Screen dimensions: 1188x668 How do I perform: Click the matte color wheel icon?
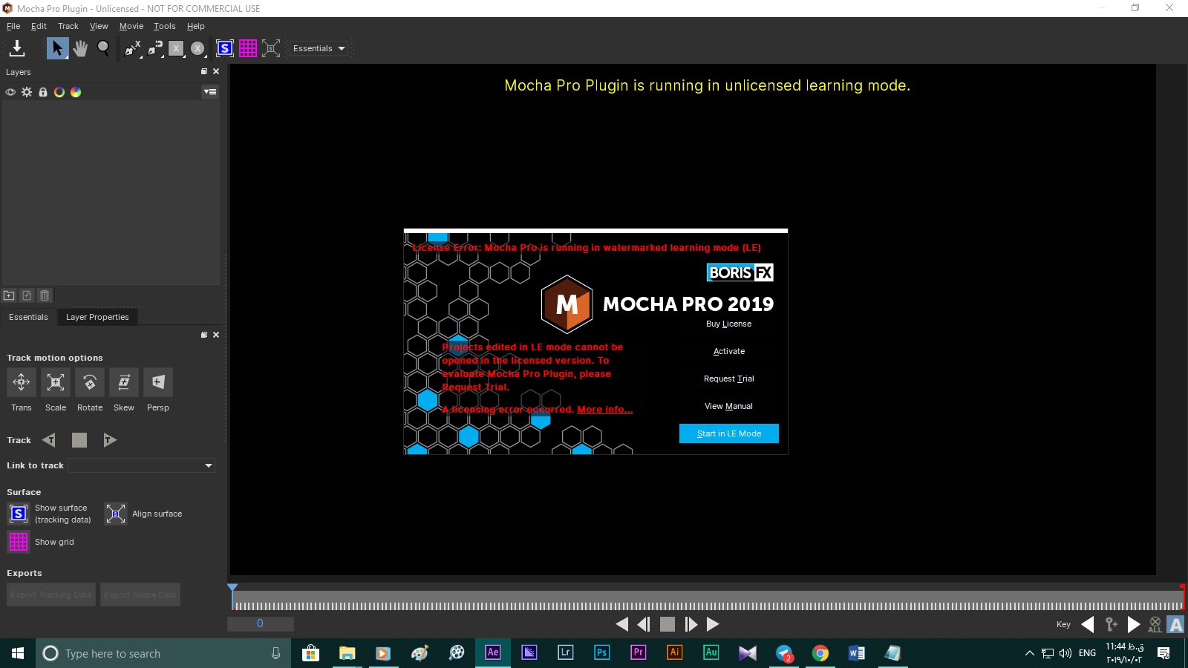coord(76,92)
